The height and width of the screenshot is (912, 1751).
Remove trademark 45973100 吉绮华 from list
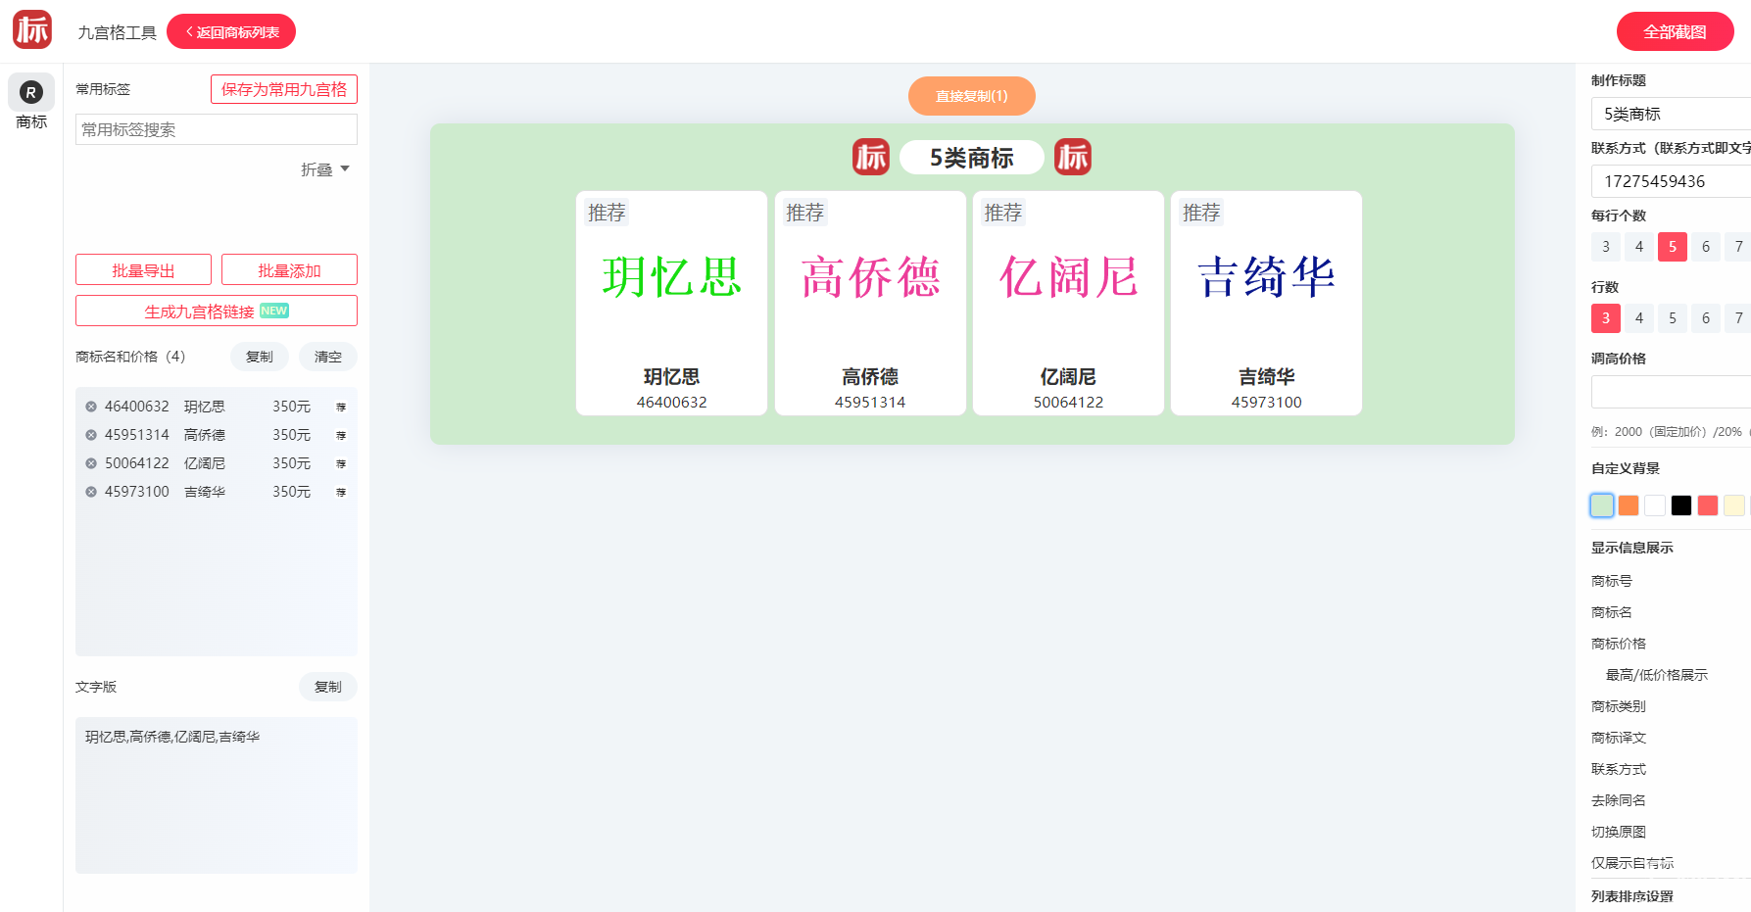(x=91, y=492)
